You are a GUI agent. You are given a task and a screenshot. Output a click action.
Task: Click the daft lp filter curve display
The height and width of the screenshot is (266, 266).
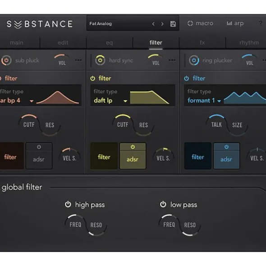tap(150, 97)
